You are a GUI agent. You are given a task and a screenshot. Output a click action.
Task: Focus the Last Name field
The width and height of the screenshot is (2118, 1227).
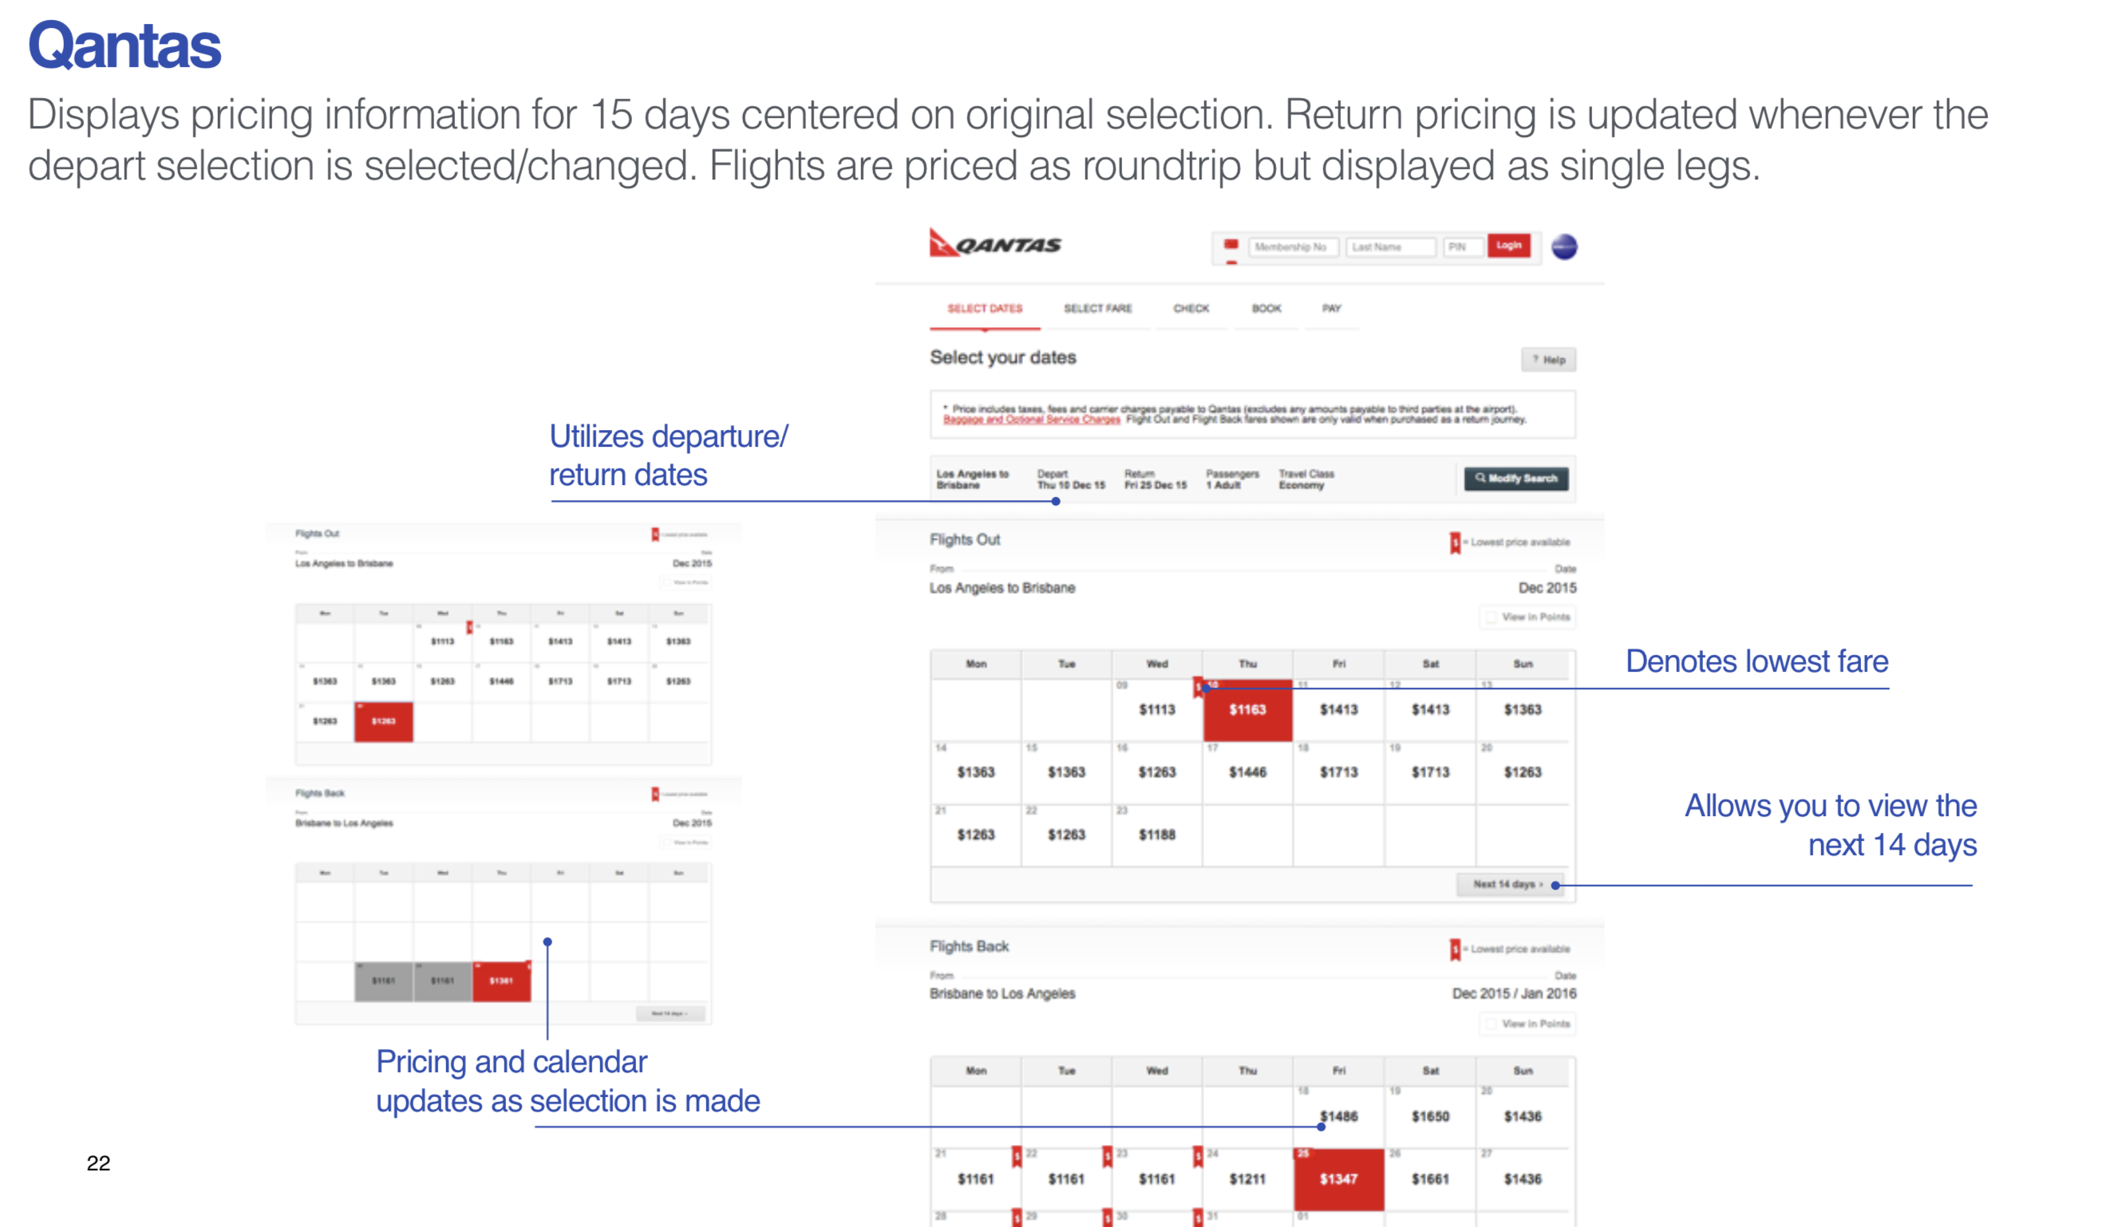(x=1390, y=247)
